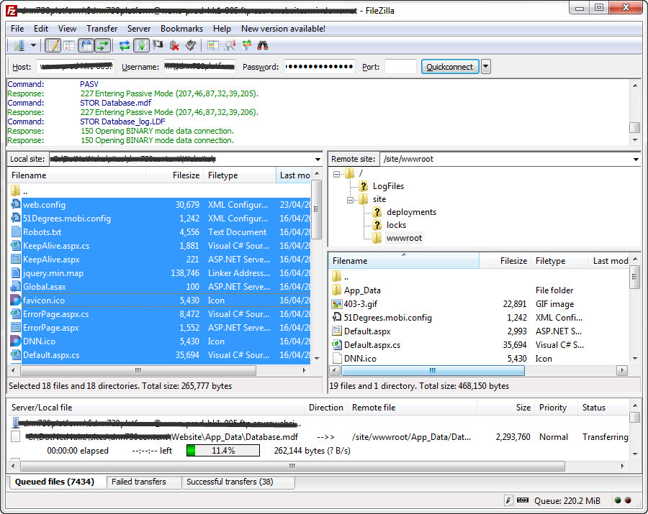Click the ErrorPage.aspx file icon
The height and width of the screenshot is (514, 648).
[16, 328]
